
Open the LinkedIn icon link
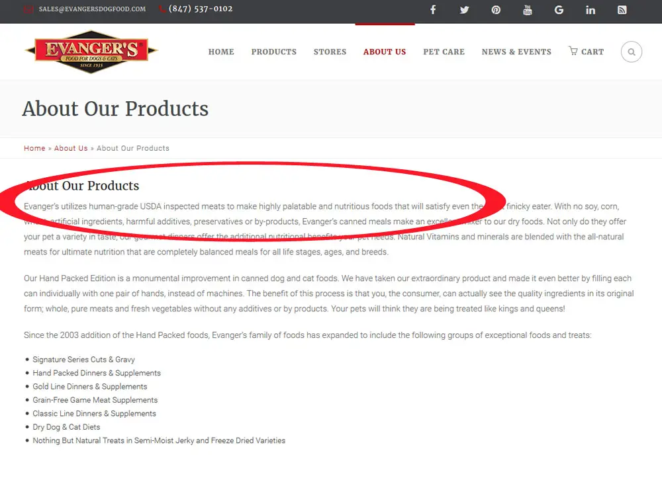591,10
